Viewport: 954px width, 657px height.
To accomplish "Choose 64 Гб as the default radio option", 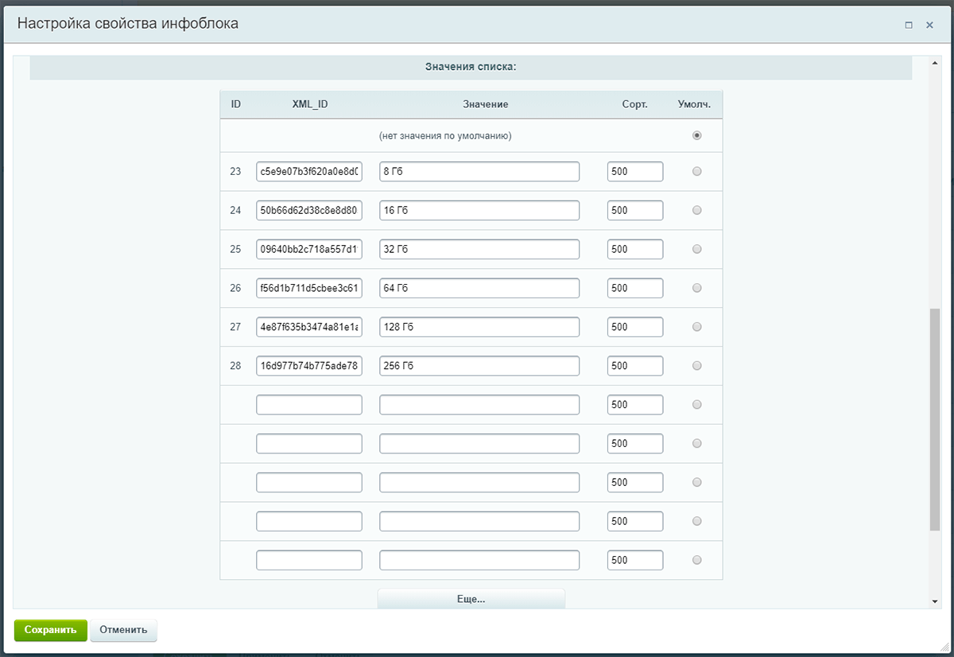I will click(x=697, y=288).
